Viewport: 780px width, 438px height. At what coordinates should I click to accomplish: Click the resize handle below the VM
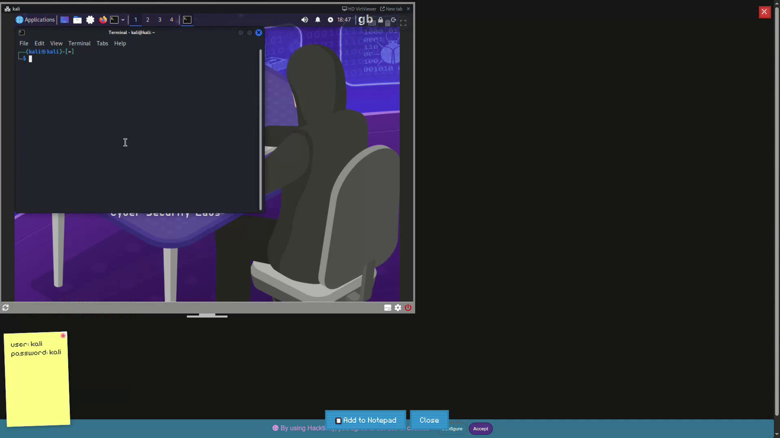(207, 316)
